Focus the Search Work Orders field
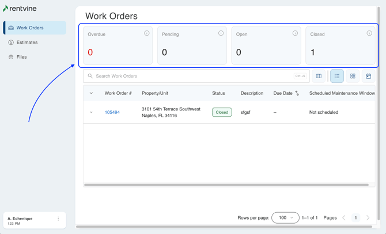Viewport: 386px width, 234px height. pos(190,76)
